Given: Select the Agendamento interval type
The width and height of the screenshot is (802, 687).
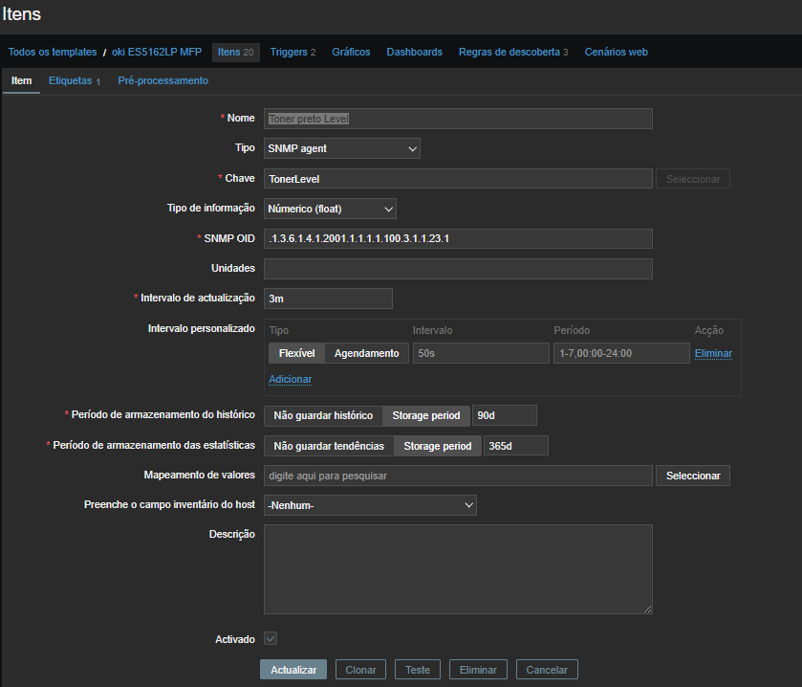Looking at the screenshot, I should (366, 353).
